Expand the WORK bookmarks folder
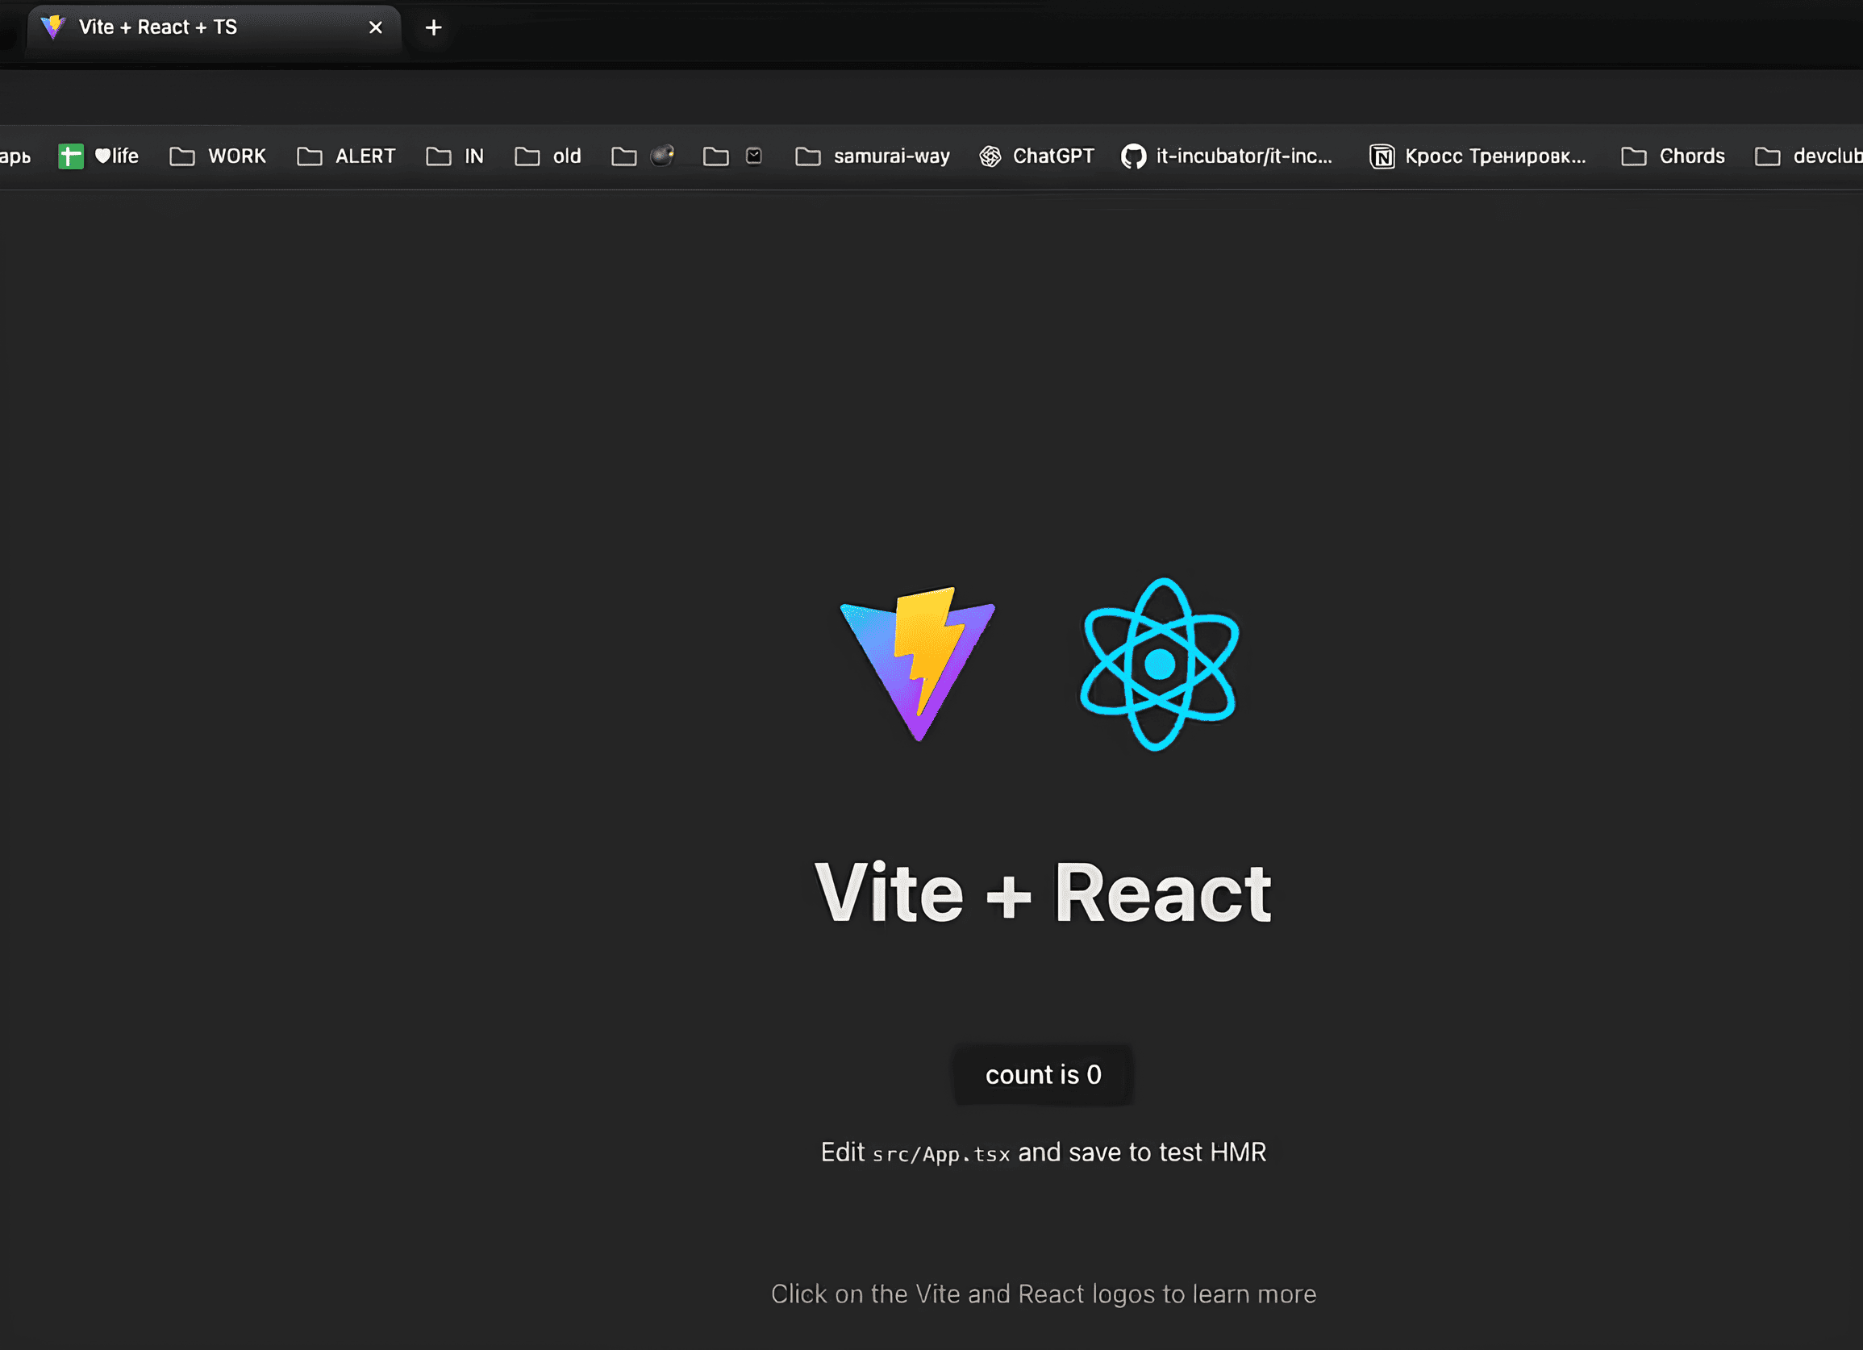 (218, 156)
